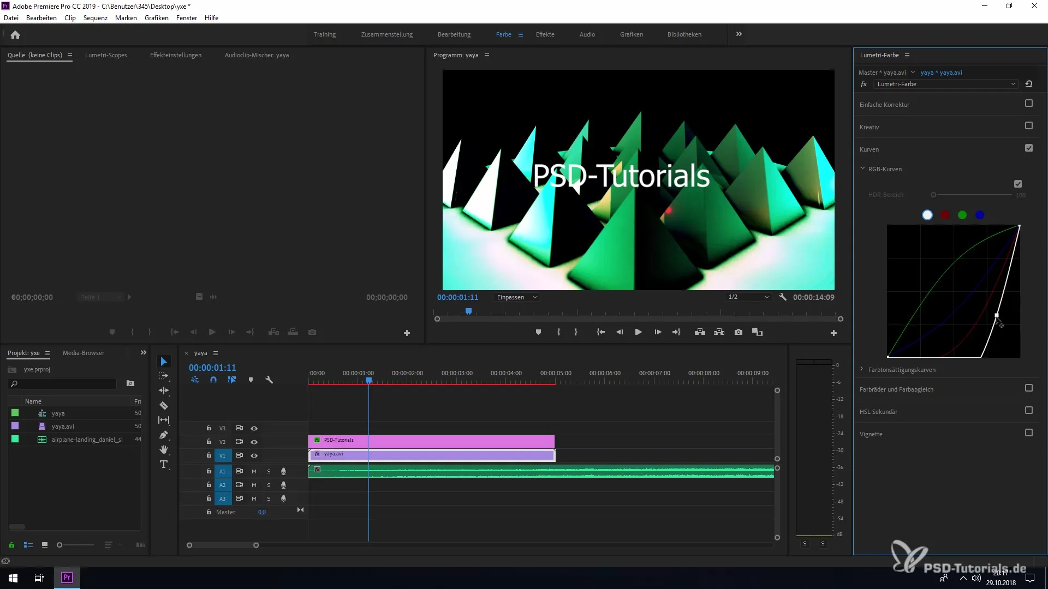1048x589 pixels.
Task: Select white luma curve swatch
Action: click(x=927, y=215)
